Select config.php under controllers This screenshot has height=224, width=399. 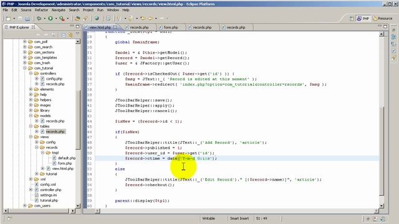(x=54, y=79)
